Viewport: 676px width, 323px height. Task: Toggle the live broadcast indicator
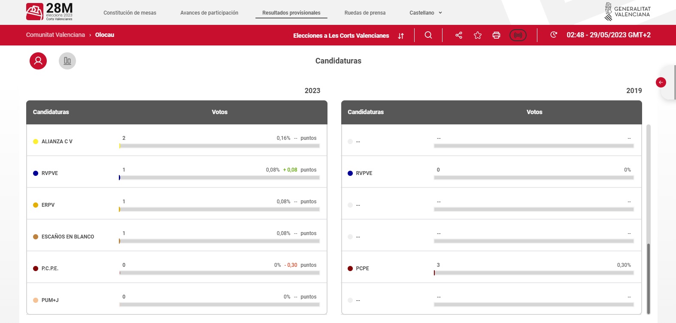(518, 35)
